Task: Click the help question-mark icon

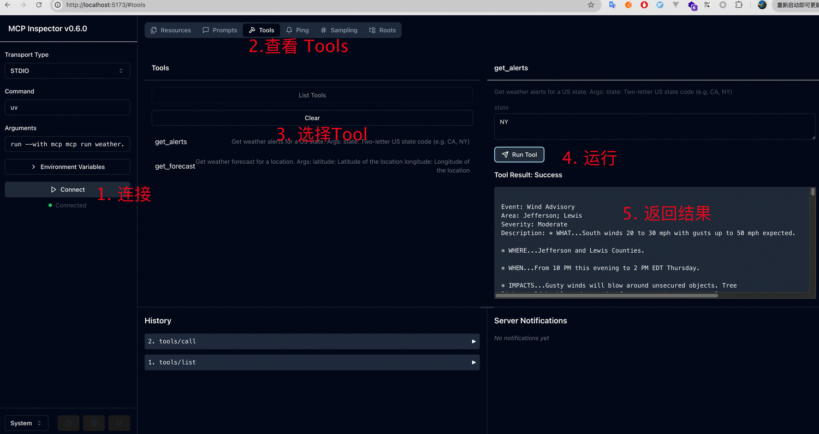Action: (68, 423)
